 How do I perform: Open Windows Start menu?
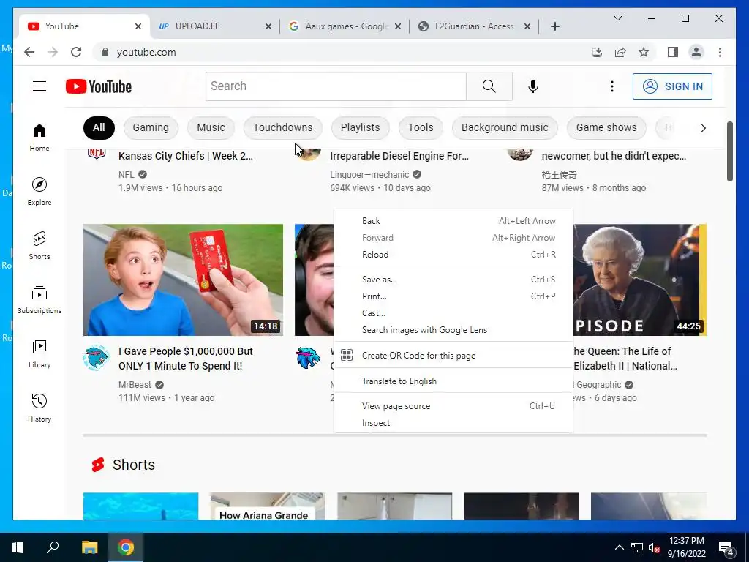coord(18,547)
